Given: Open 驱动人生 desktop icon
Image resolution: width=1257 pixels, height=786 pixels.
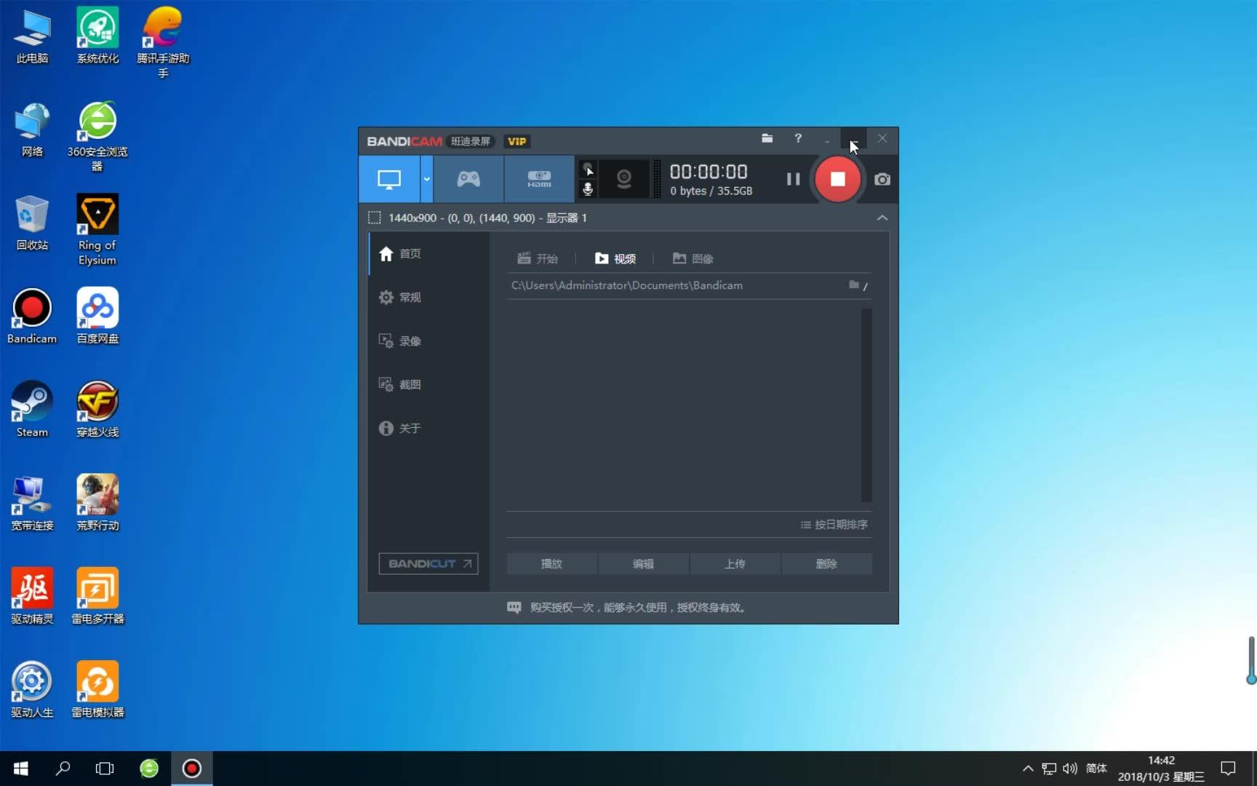Looking at the screenshot, I should 32,690.
